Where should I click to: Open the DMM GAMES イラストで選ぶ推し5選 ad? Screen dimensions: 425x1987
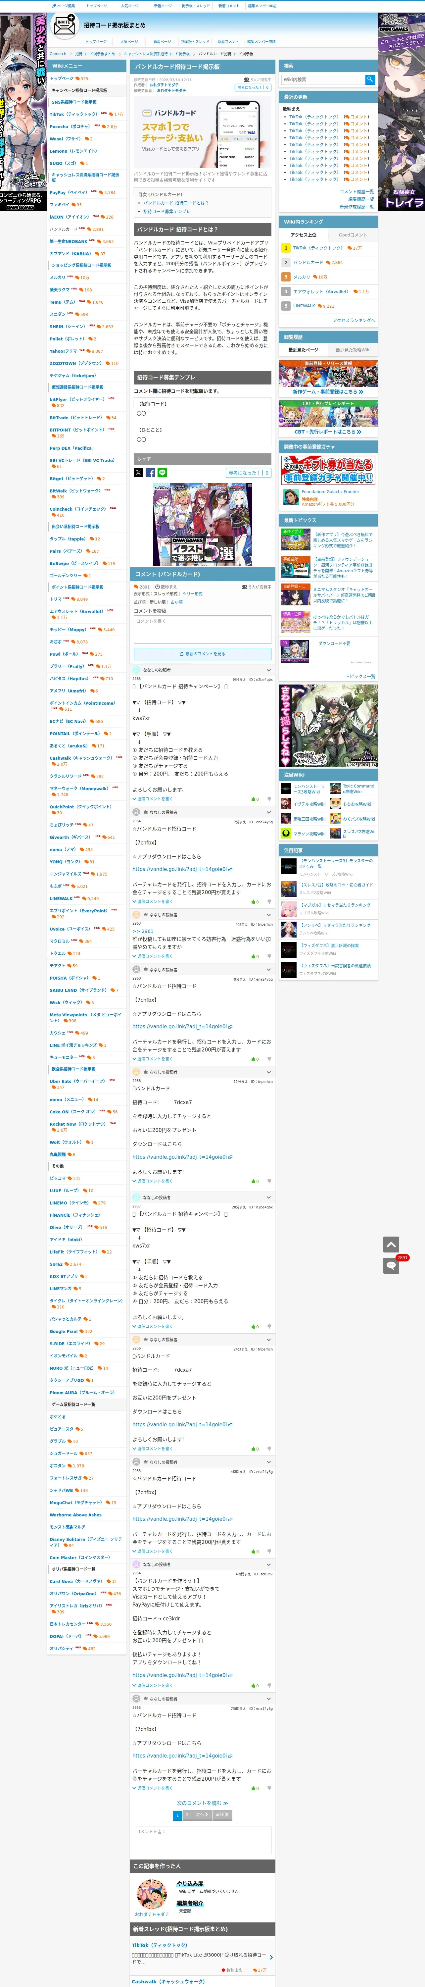click(x=202, y=525)
